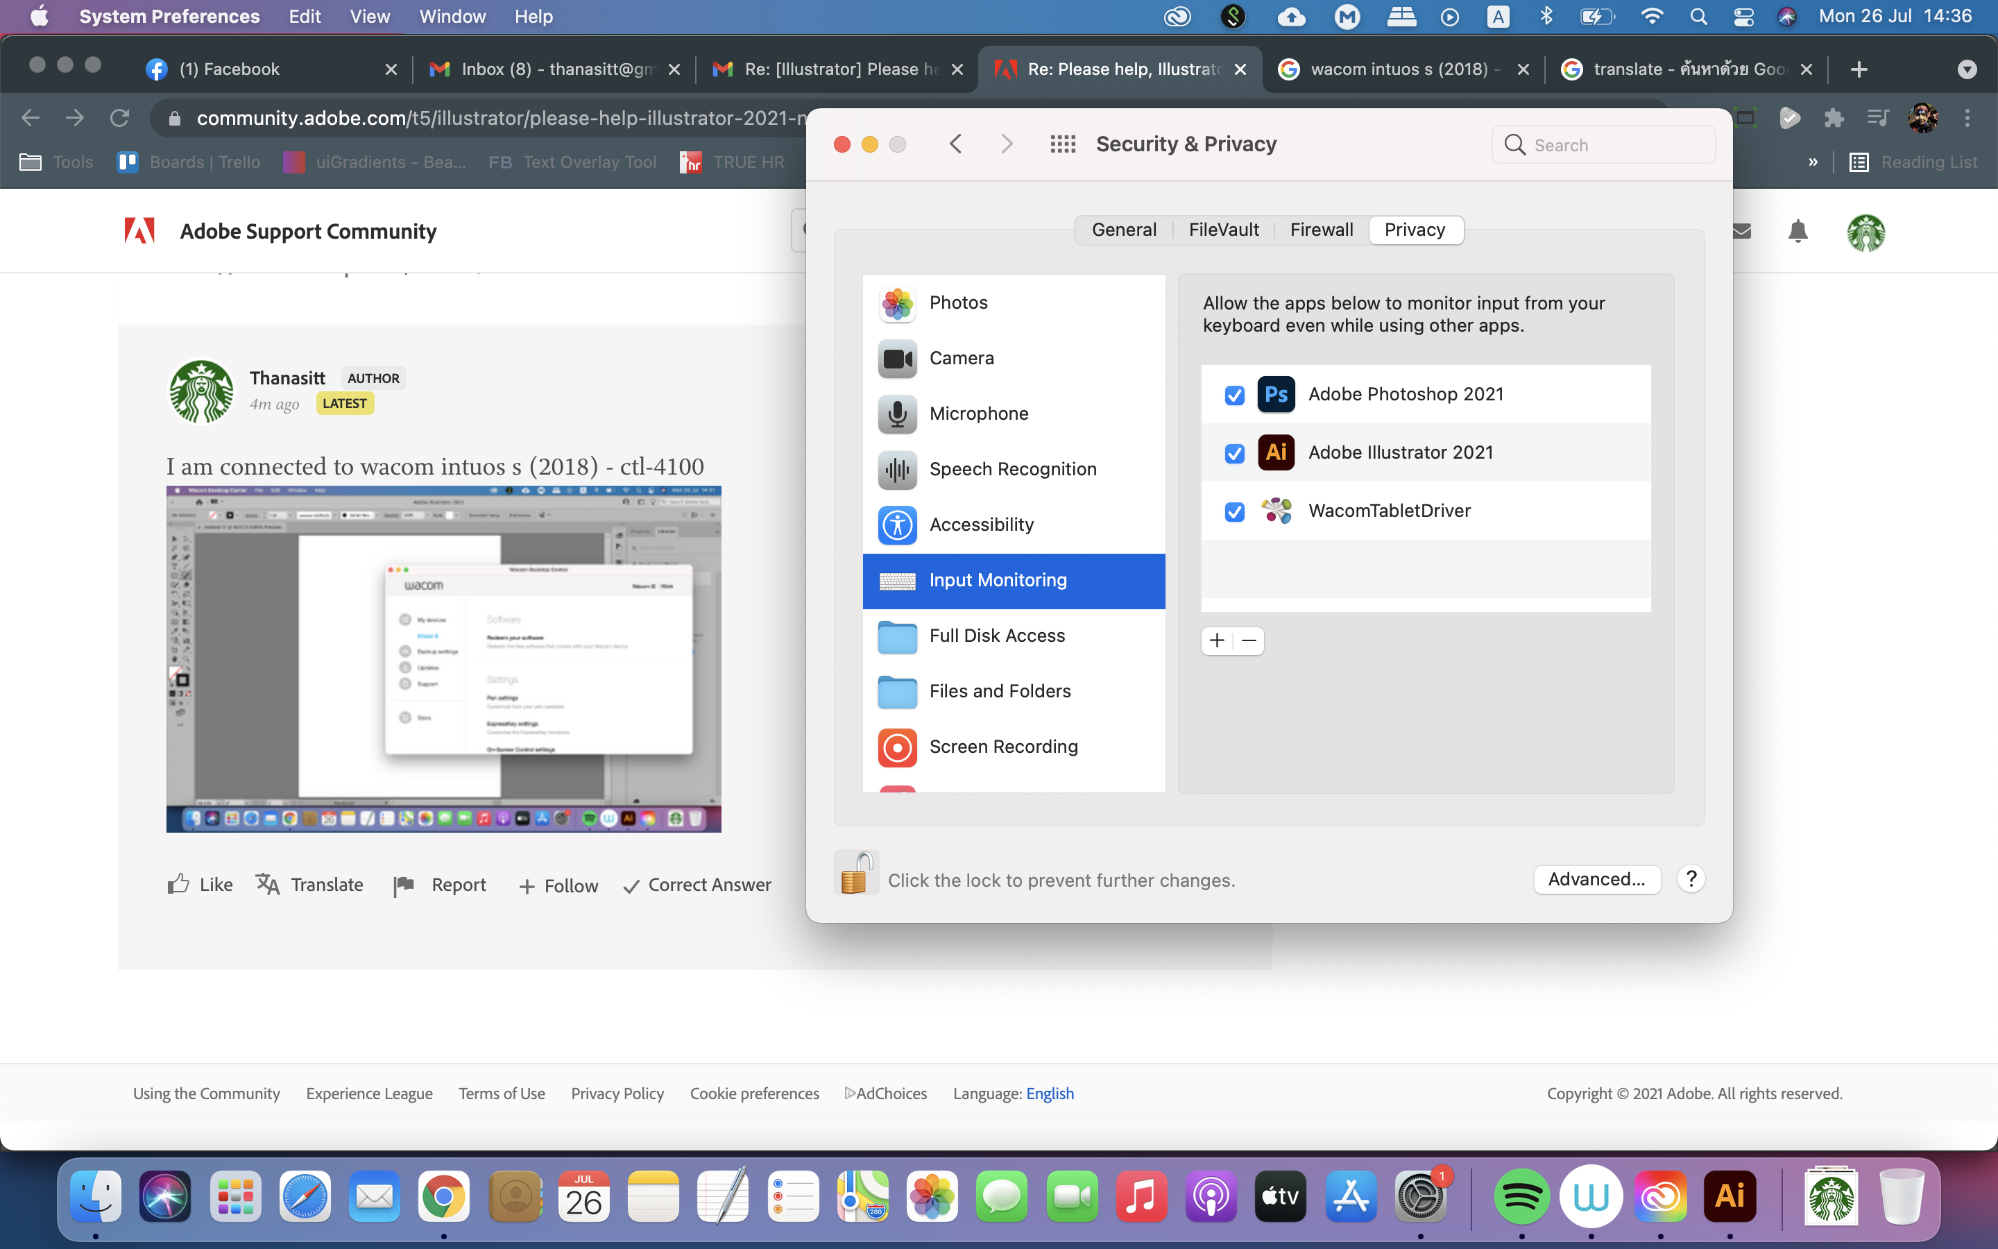Image resolution: width=1998 pixels, height=1249 pixels.
Task: Click the Advanced button
Action: (x=1596, y=879)
